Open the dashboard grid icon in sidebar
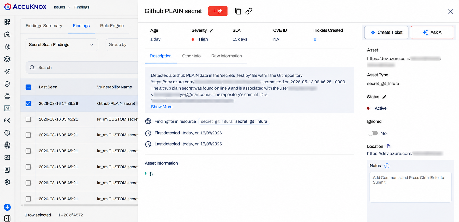 (7, 22)
